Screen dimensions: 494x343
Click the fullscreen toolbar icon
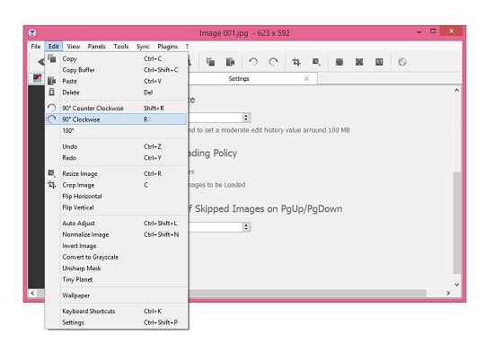pos(359,62)
